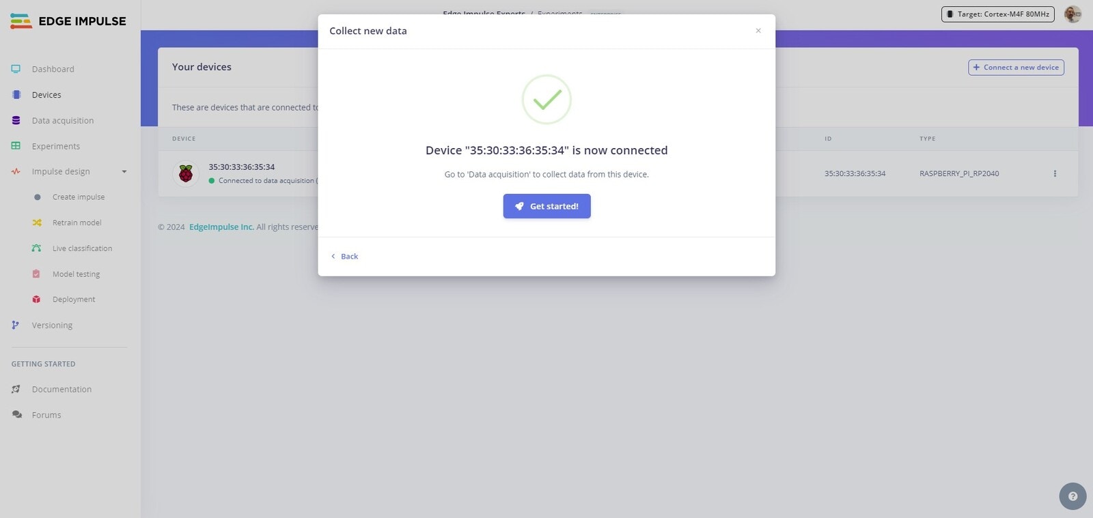1093x518 pixels.
Task: Click the Get started! button
Action: pos(546,206)
